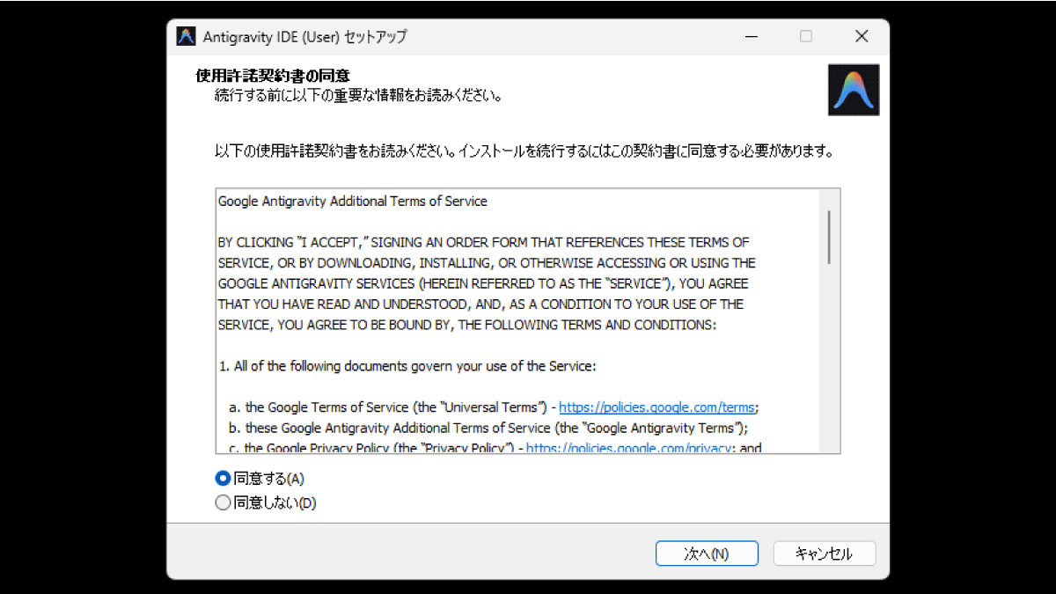Click the disabled maximize button of the setup window
The image size is (1056, 594).
806,37
